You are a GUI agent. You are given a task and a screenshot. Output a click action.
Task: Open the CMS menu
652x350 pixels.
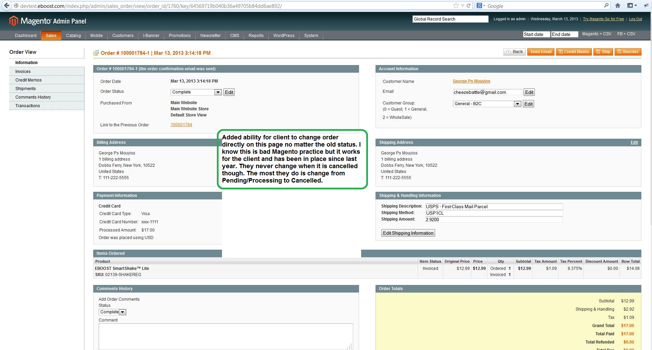click(x=235, y=36)
